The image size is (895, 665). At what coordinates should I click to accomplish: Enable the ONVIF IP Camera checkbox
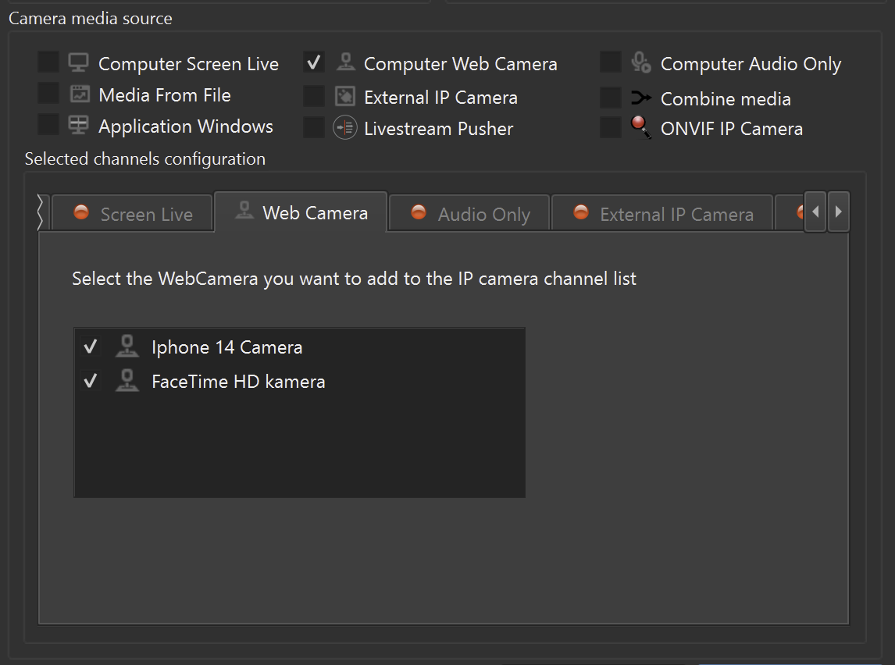point(610,128)
